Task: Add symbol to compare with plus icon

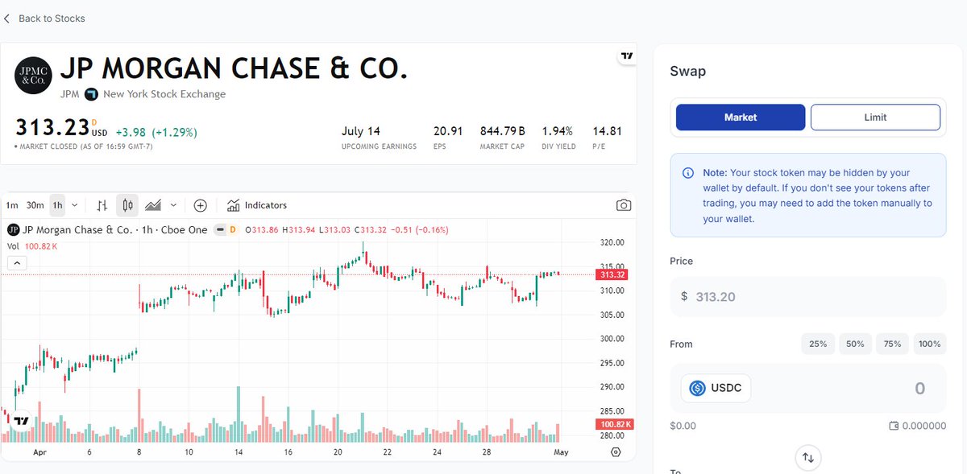Action: pos(201,205)
